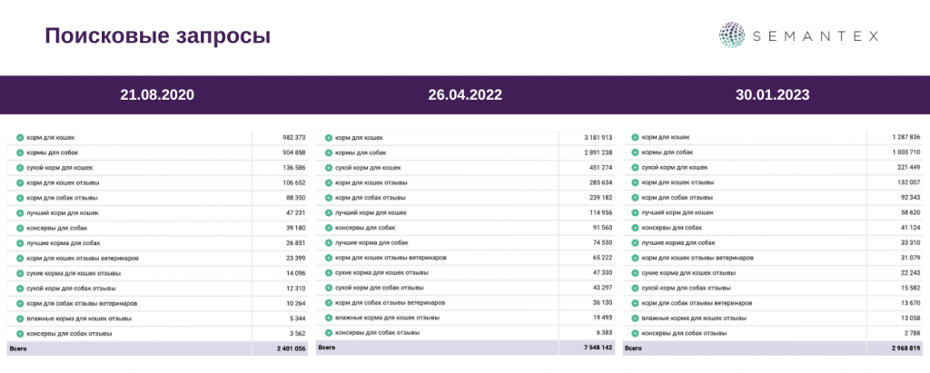The image size is (930, 373).
Task: Click plus icon for 'сухие корма для кошек отзывы' under 21.08.2020
Action: coord(20,273)
